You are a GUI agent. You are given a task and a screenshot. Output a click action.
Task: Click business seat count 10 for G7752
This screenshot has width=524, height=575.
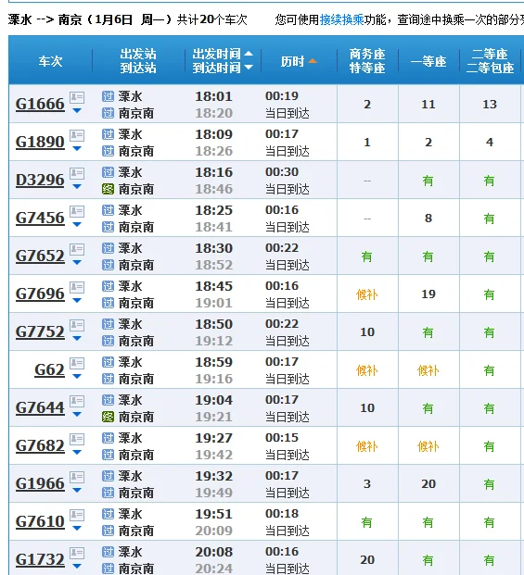(x=367, y=331)
